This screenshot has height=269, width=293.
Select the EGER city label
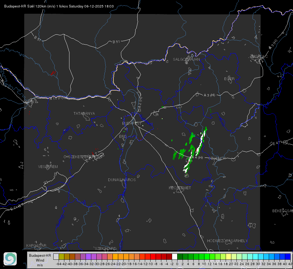[229, 79]
